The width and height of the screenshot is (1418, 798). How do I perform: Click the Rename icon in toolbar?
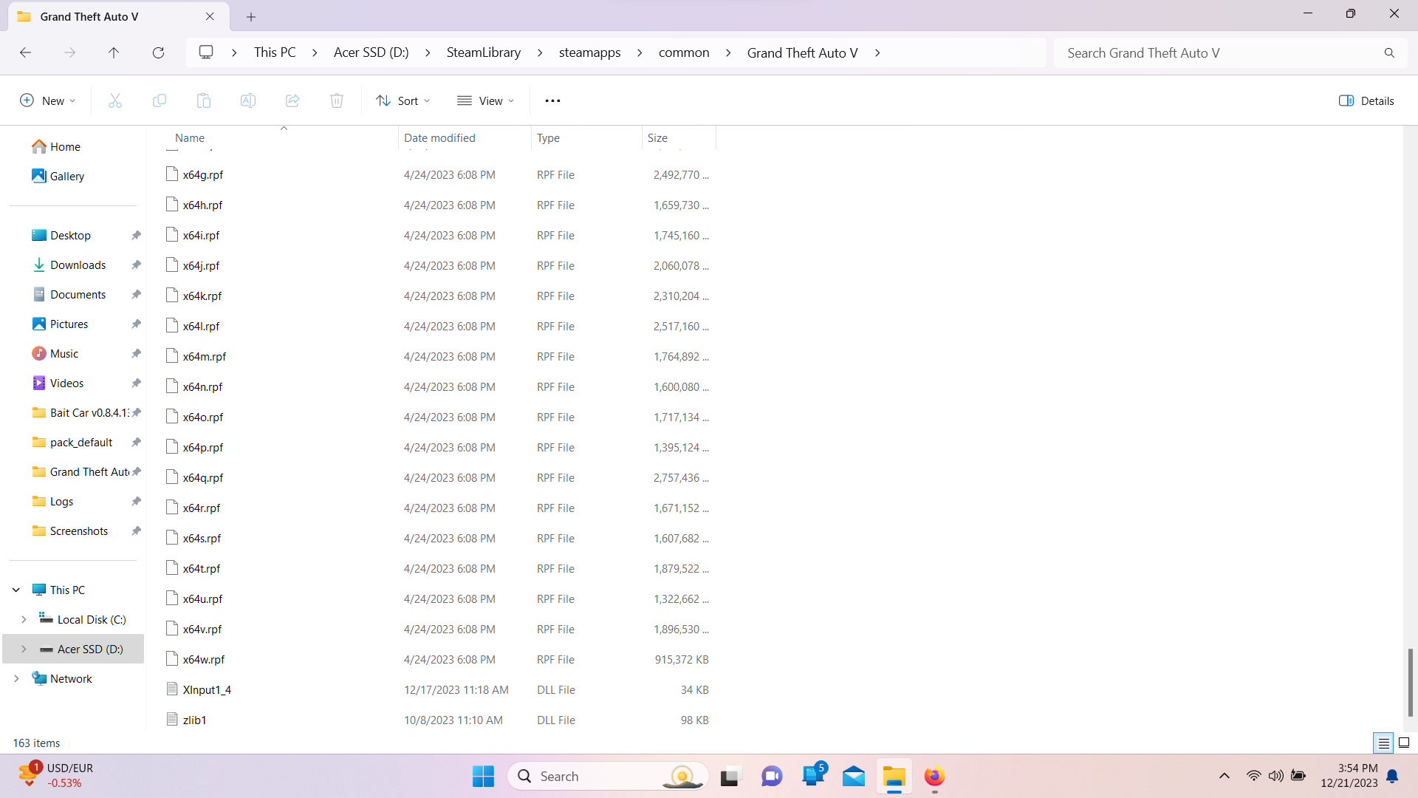(248, 100)
